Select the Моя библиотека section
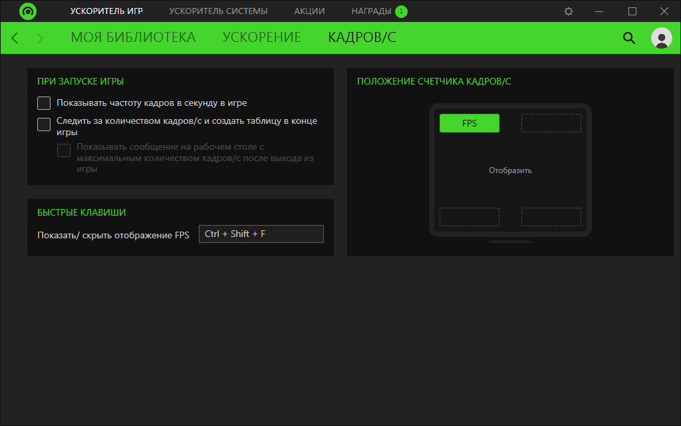This screenshot has width=681, height=426. point(133,37)
